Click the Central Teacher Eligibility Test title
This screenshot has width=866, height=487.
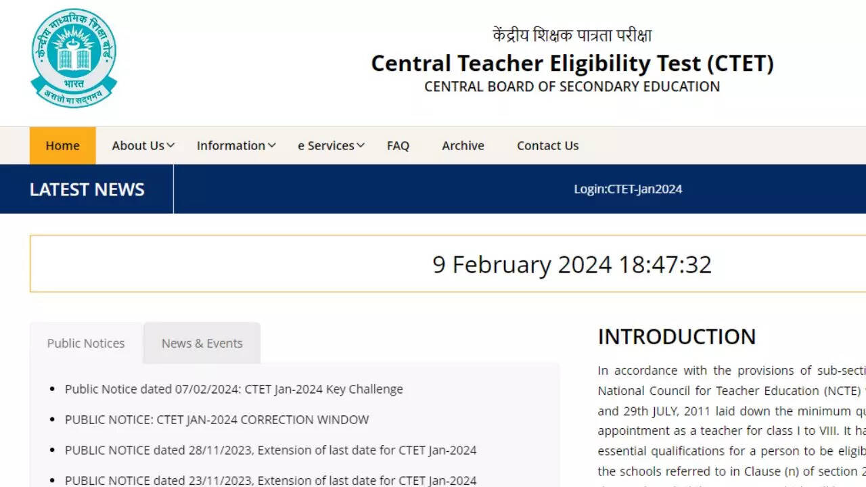(572, 64)
